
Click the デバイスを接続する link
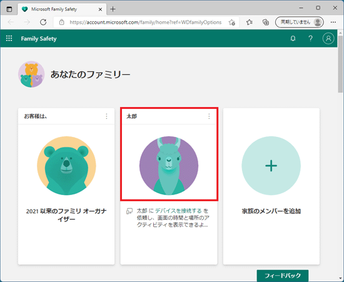(178, 211)
